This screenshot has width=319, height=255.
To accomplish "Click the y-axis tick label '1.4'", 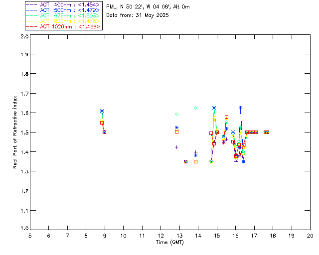I will pyautogui.click(x=24, y=152).
